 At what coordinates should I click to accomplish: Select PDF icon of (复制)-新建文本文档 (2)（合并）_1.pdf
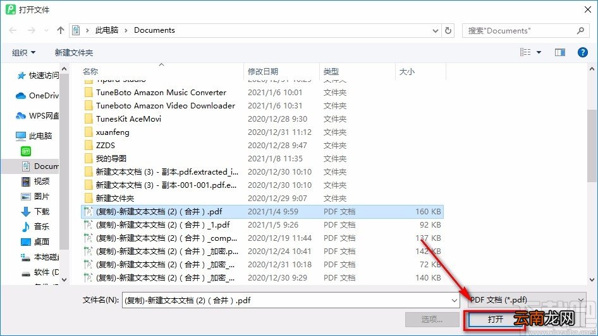tap(88, 224)
